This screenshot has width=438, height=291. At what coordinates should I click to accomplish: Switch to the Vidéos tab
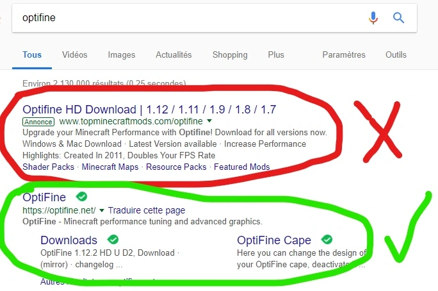(x=75, y=55)
